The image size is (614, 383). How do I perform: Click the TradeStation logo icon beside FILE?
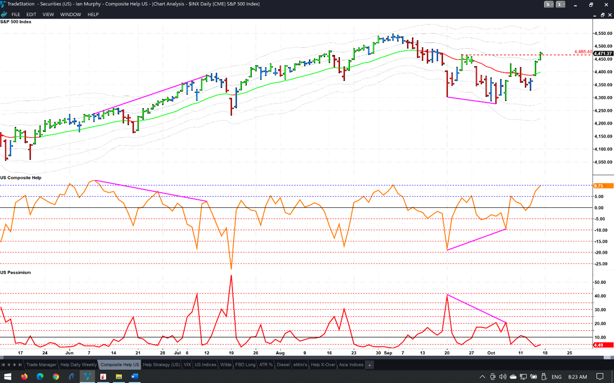tap(4, 15)
